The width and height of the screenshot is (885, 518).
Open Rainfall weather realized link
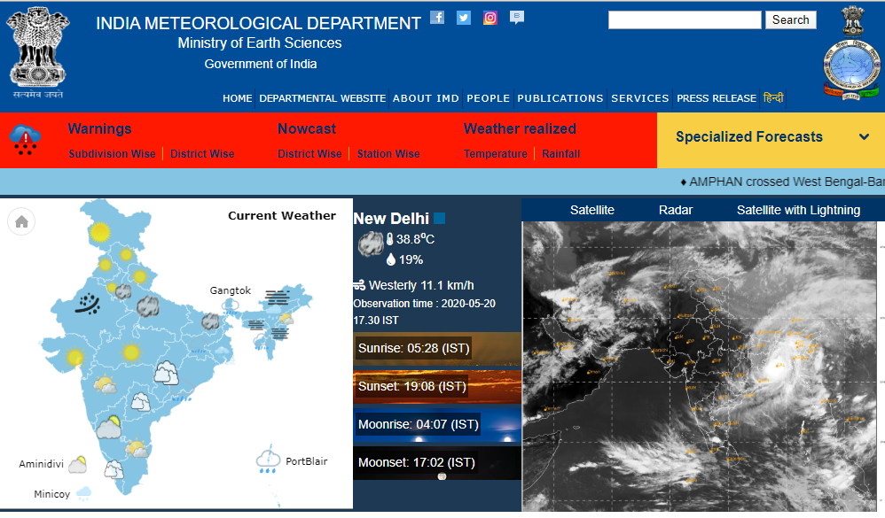pyautogui.click(x=560, y=154)
